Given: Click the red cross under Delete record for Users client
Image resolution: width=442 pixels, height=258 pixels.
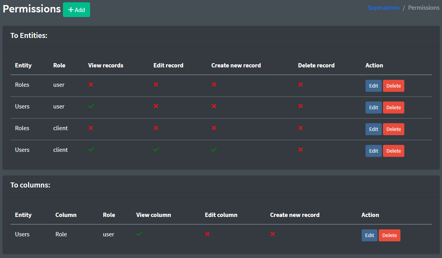Looking at the screenshot, I should (300, 149).
